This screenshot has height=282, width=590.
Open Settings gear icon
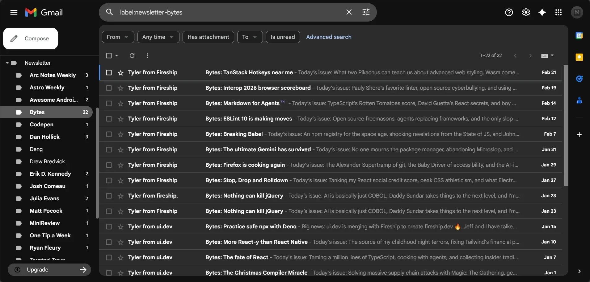526,12
